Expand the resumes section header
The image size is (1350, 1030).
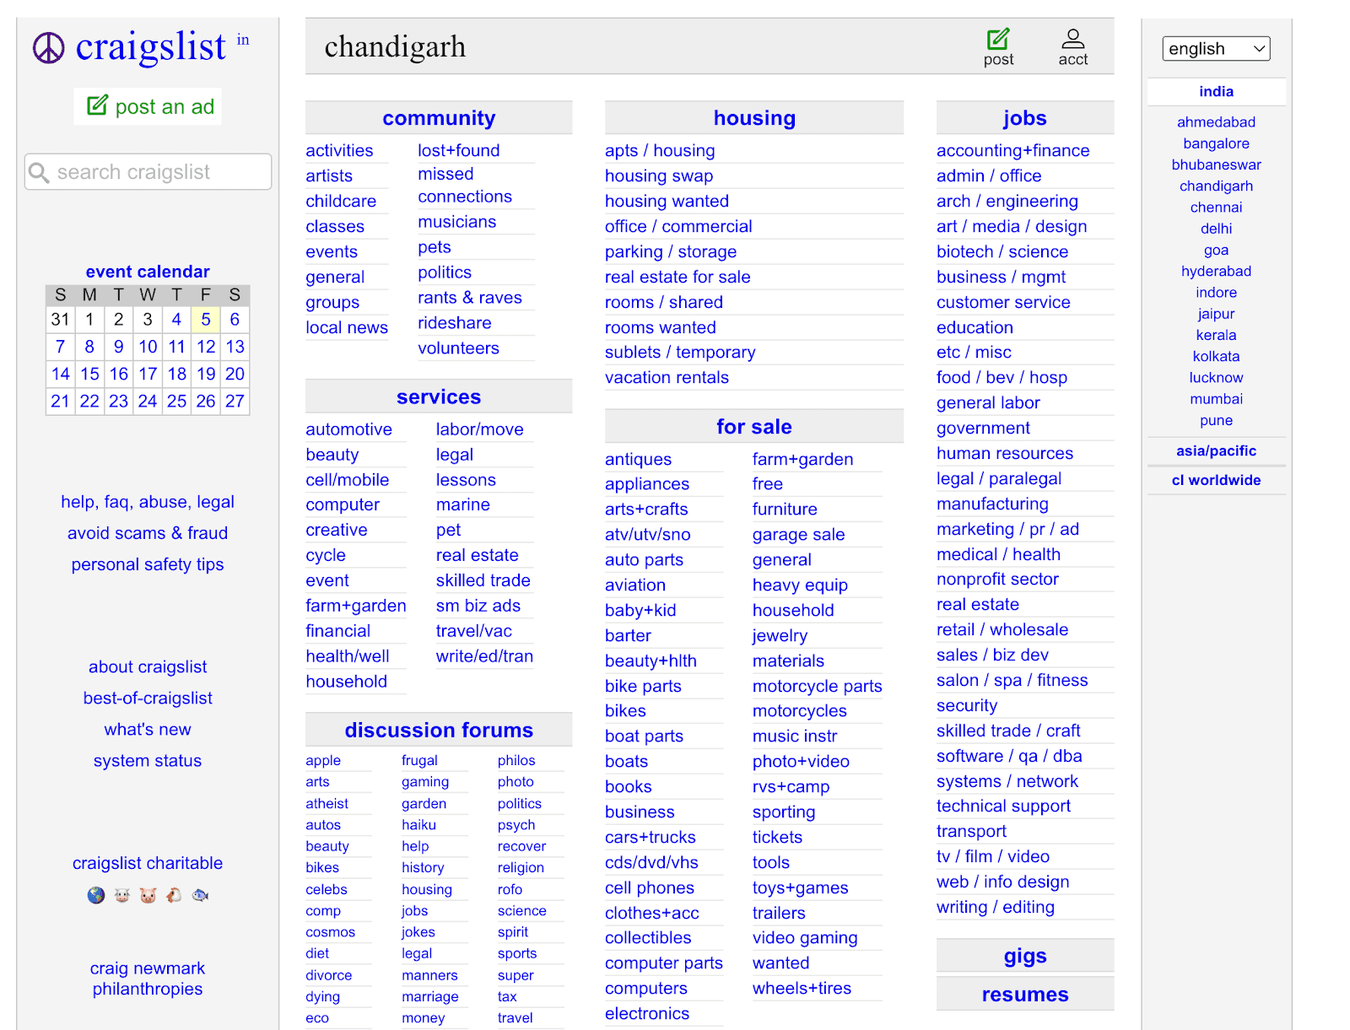coord(1025,994)
